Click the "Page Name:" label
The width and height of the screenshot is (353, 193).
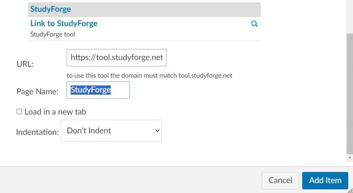pyautogui.click(x=38, y=92)
